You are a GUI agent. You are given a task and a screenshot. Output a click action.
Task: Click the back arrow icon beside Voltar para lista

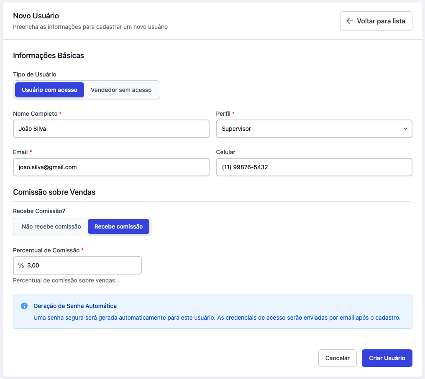click(350, 21)
